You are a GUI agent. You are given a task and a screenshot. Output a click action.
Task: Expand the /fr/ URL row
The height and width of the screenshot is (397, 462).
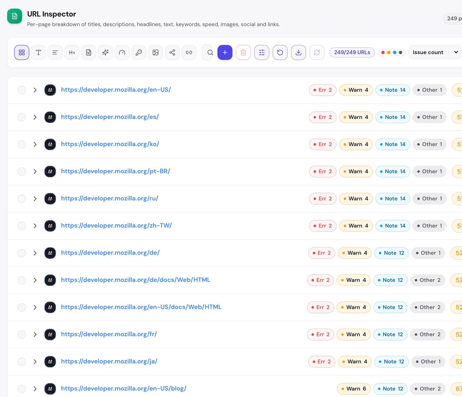[x=35, y=334]
